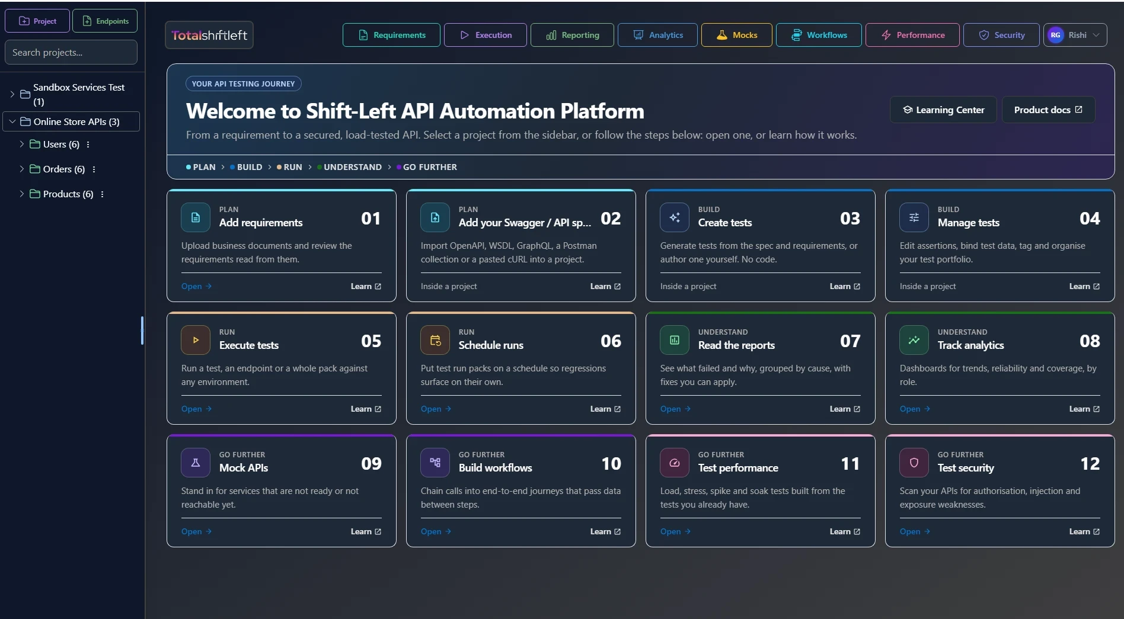This screenshot has height=619, width=1124.
Task: Click the Add your Swagger file icon
Action: pyautogui.click(x=435, y=217)
